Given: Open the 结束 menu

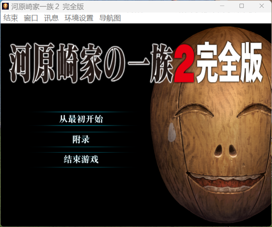Looking at the screenshot, I should [x=11, y=18].
